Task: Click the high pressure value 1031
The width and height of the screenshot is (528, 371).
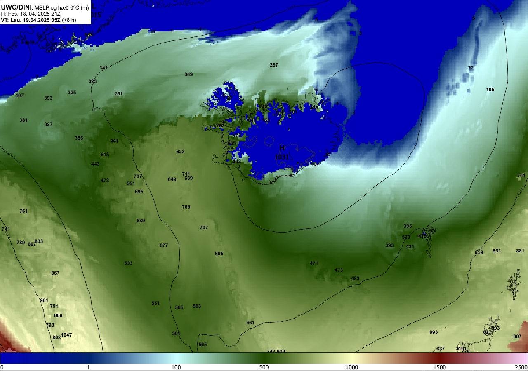Action: pos(282,157)
